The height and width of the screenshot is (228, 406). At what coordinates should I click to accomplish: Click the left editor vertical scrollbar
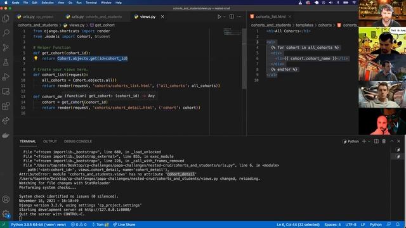coord(244,59)
